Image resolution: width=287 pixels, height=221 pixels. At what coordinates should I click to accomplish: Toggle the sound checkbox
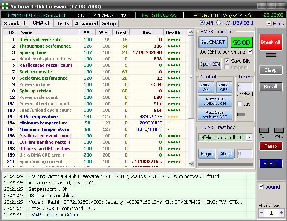(261, 187)
